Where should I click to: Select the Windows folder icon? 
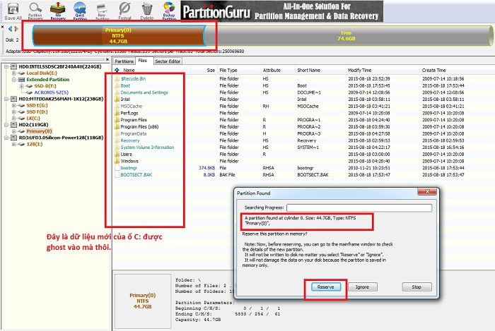point(117,161)
